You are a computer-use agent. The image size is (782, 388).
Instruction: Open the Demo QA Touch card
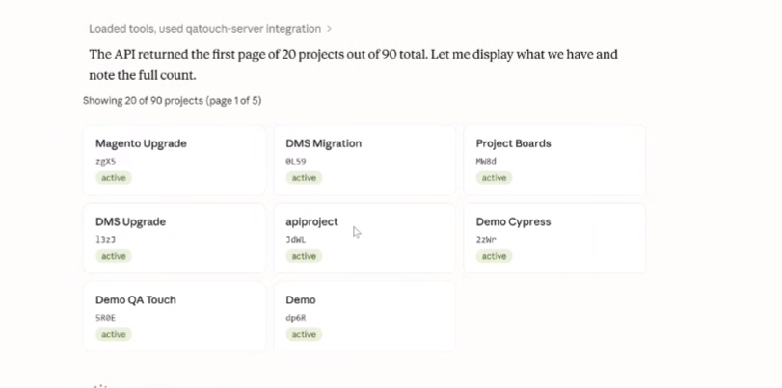tap(175, 317)
